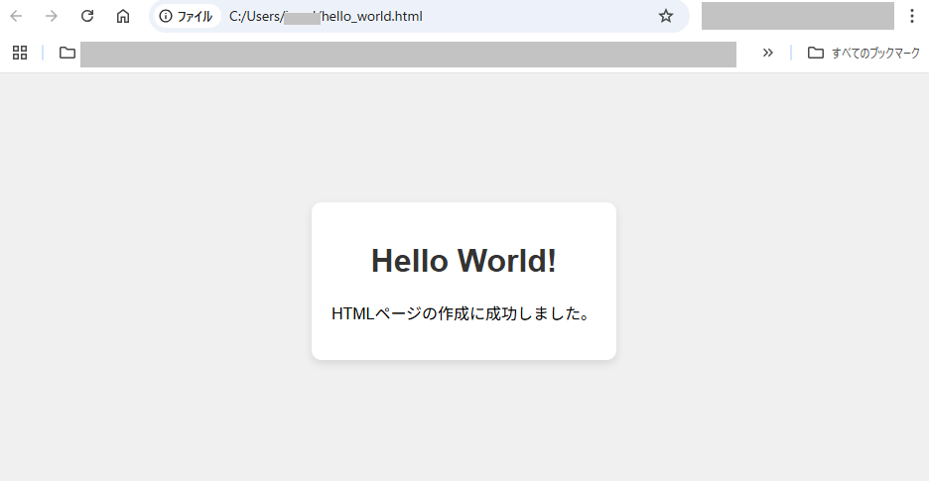Bookmark this page with the star icon
The height and width of the screenshot is (481, 929).
(x=666, y=16)
